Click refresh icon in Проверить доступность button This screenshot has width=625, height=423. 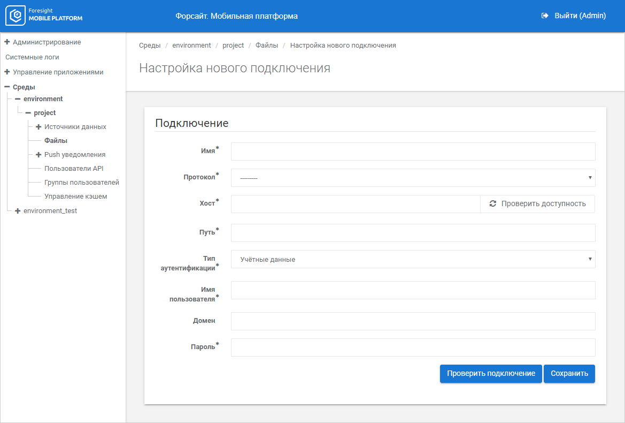tap(492, 204)
